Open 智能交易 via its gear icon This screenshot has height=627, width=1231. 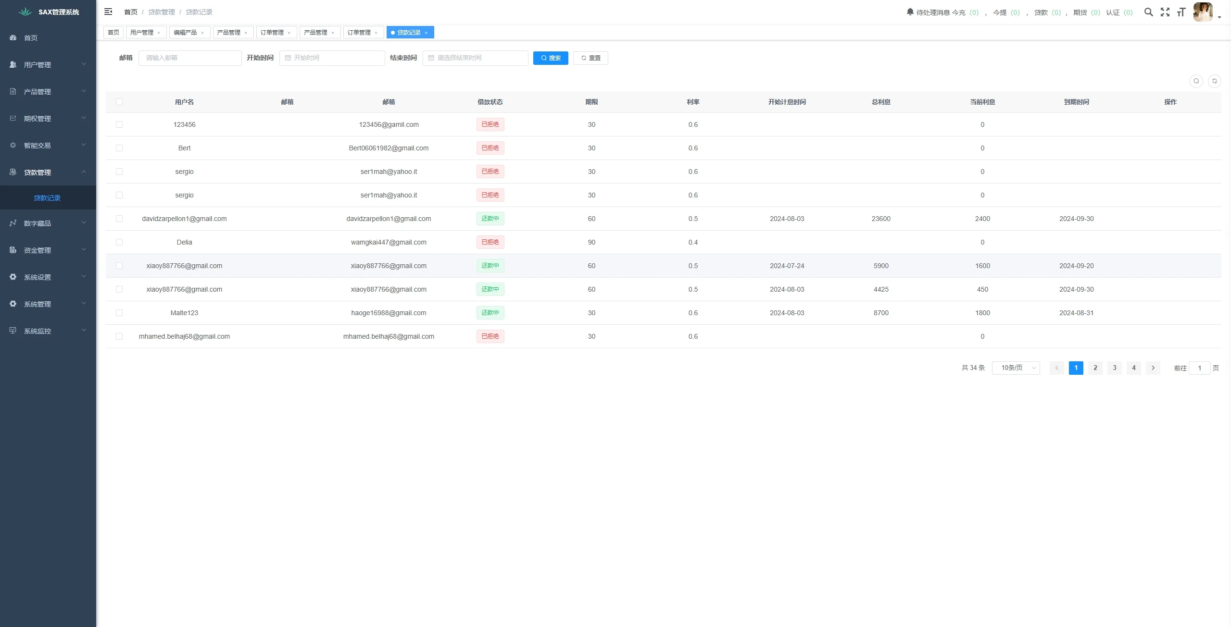[x=13, y=145]
